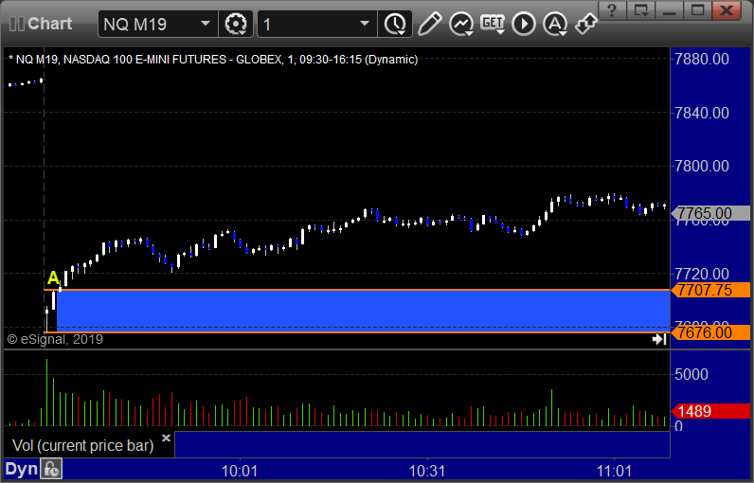Close the Vol current price bar panel
This screenshot has width=754, height=483.
coord(166,438)
